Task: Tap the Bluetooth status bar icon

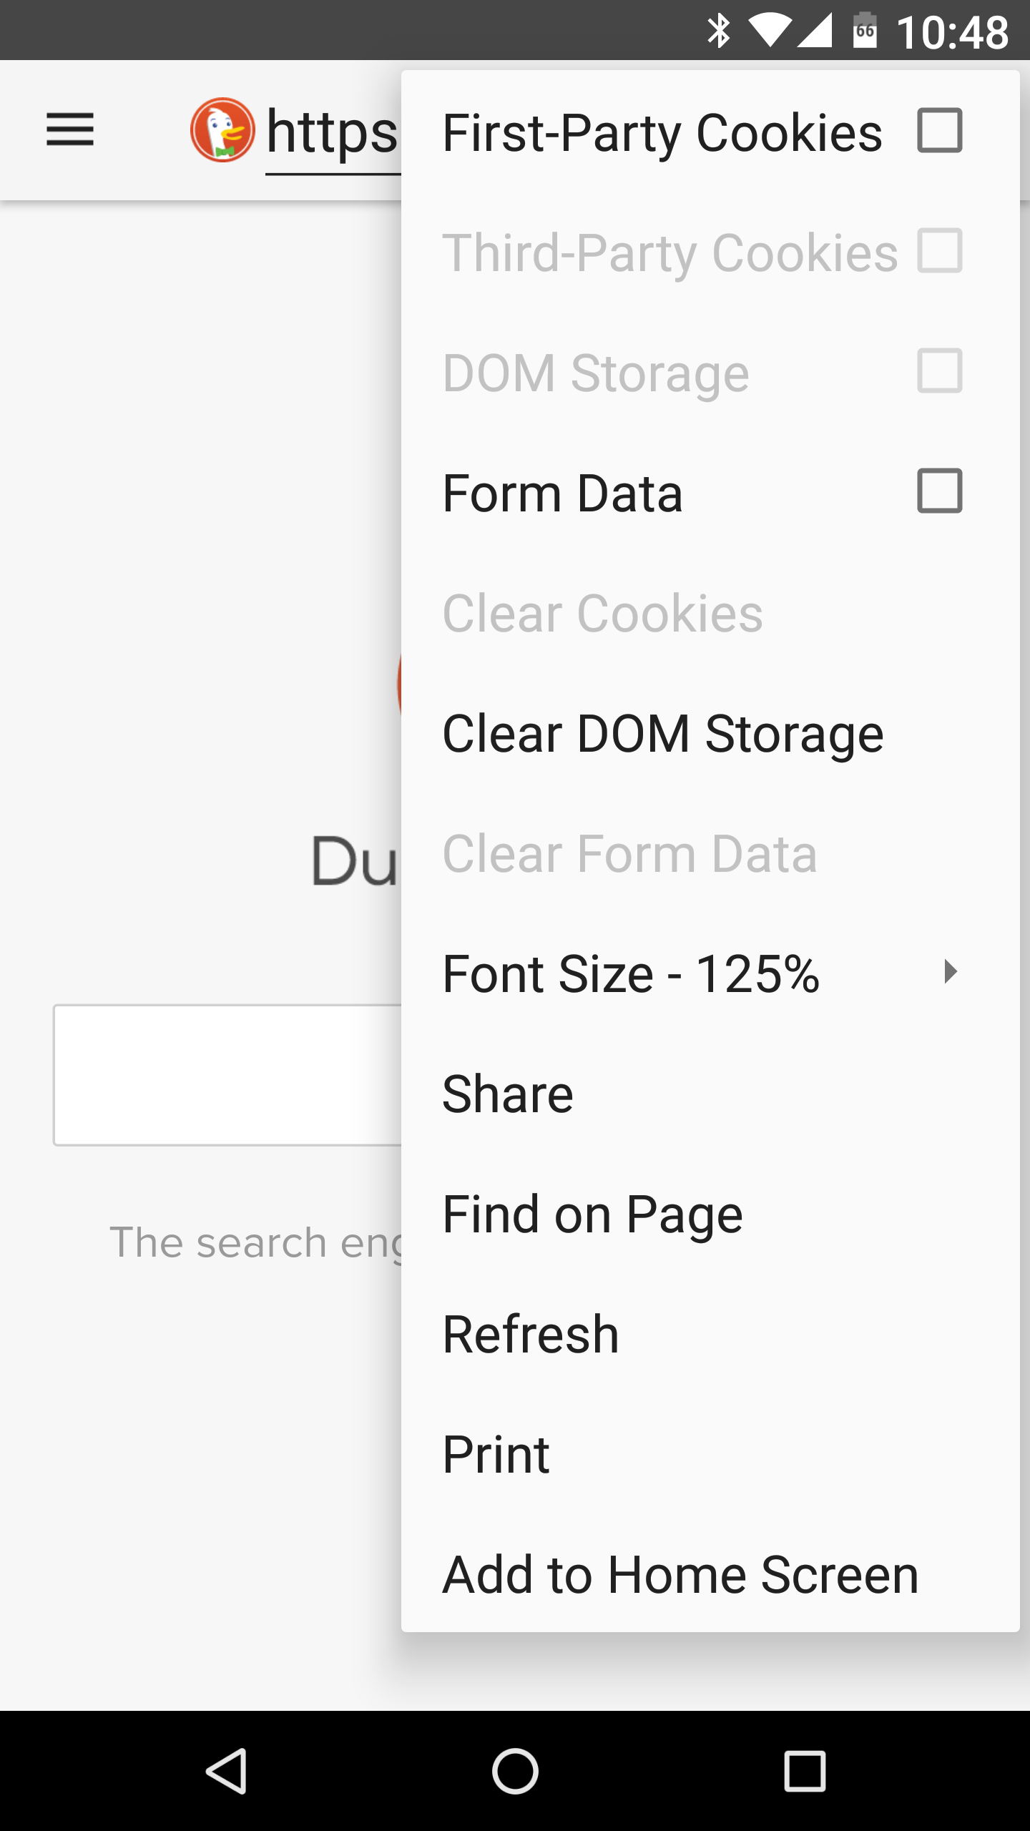Action: (x=718, y=31)
